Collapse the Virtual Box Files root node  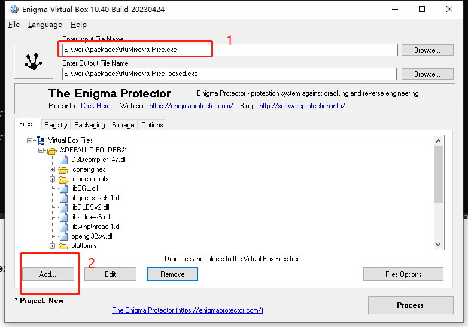pyautogui.click(x=29, y=140)
